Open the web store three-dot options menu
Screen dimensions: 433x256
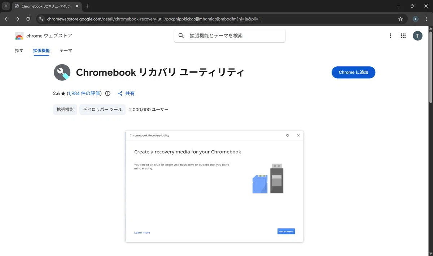point(390,36)
